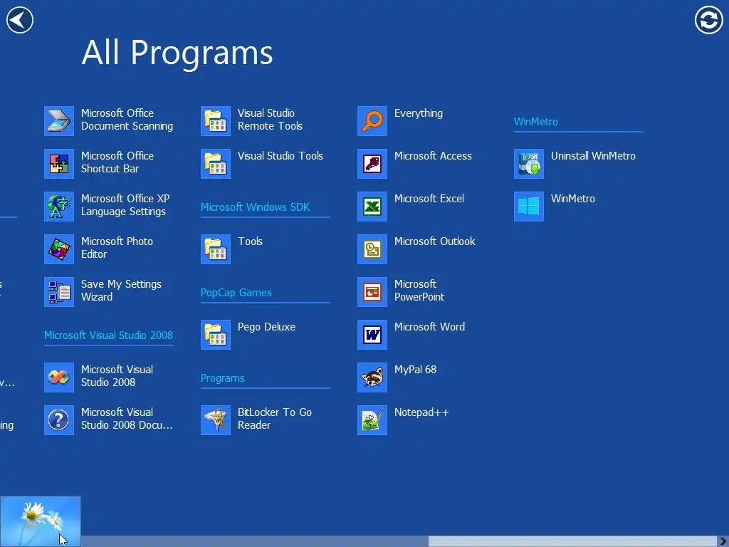Open Microsoft PowerPoint icon
The height and width of the screenshot is (547, 729).
tap(372, 292)
